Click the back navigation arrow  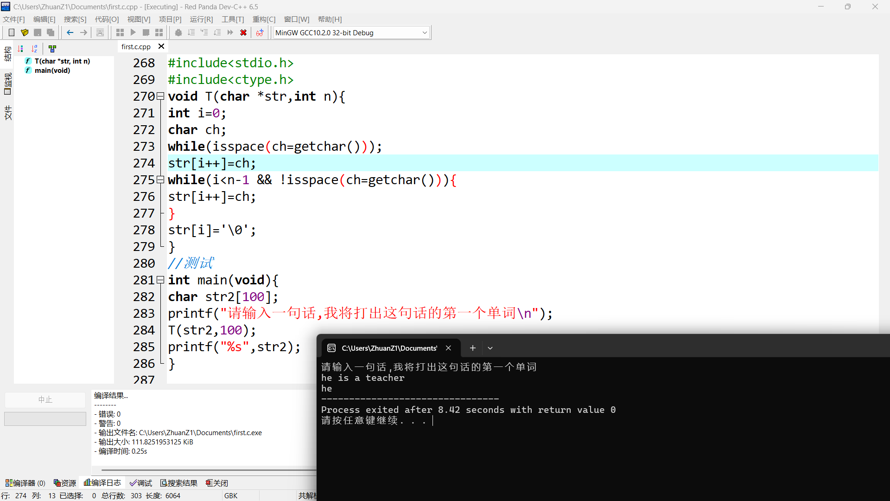[x=70, y=32]
